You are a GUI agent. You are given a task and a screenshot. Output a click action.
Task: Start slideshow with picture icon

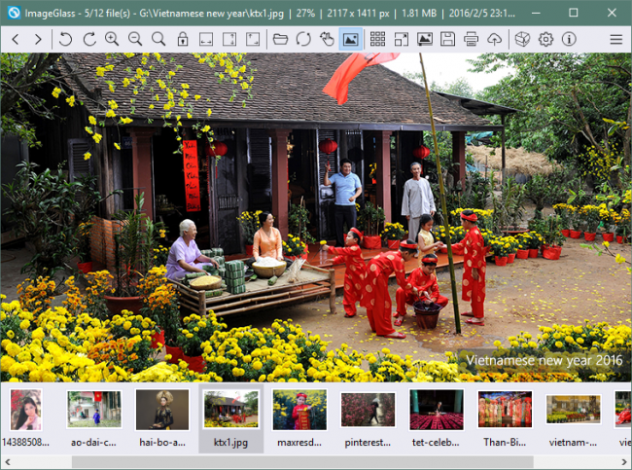click(425, 39)
